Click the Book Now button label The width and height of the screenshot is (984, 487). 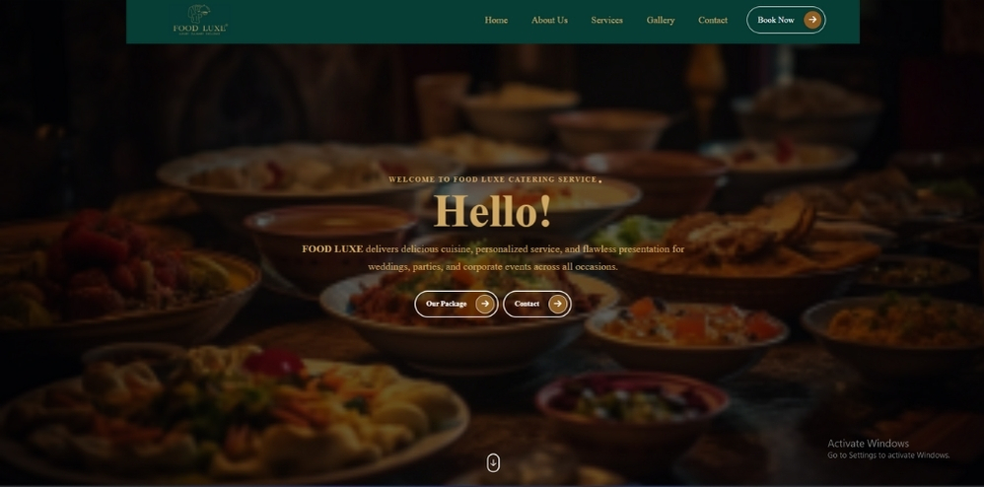click(x=776, y=20)
